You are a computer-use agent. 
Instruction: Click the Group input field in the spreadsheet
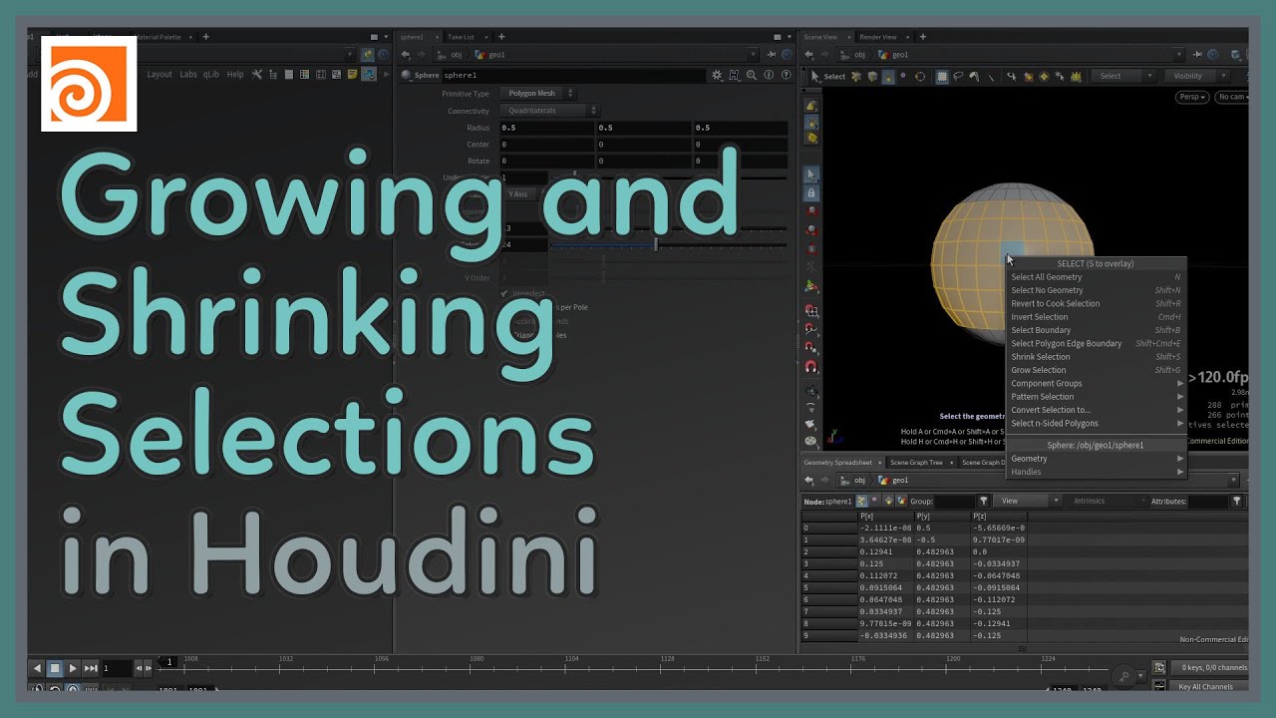point(954,501)
